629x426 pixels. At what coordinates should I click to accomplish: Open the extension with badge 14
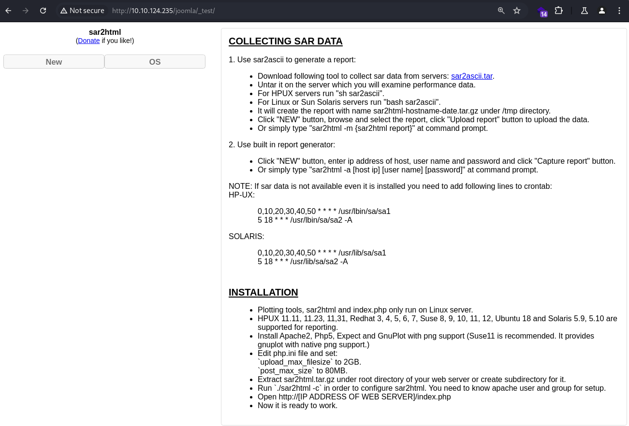(x=542, y=11)
